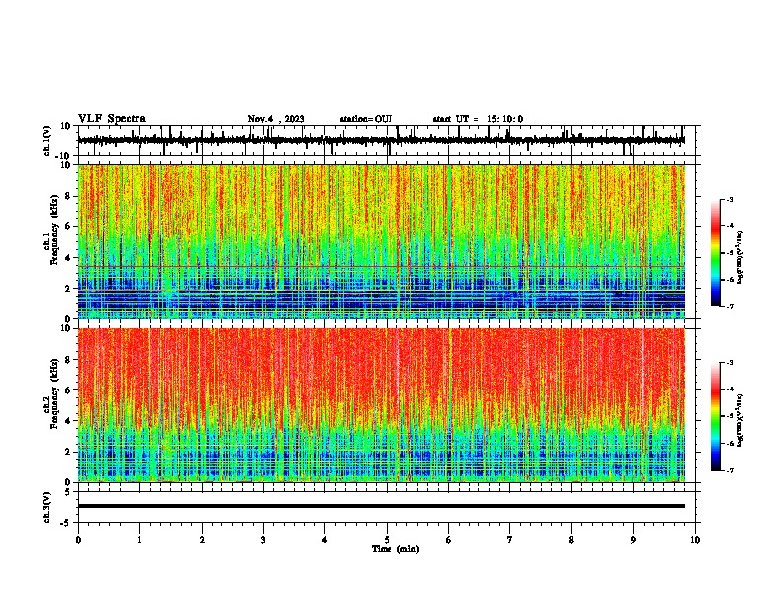Click the "-7" label on ch.2 color bar
This screenshot has width=783, height=605.
tap(730, 470)
